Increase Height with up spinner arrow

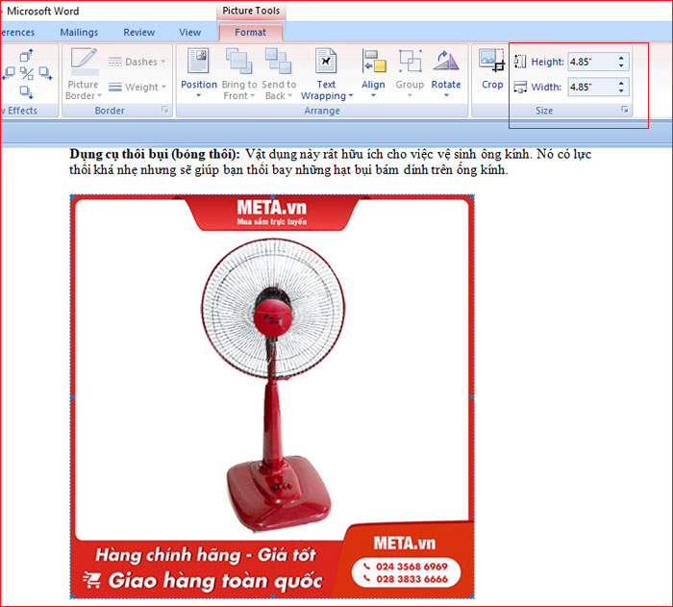(x=621, y=58)
